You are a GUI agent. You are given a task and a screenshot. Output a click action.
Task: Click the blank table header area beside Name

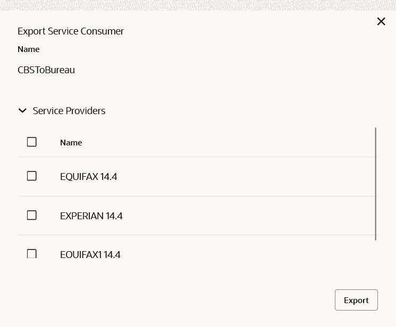pos(228,143)
